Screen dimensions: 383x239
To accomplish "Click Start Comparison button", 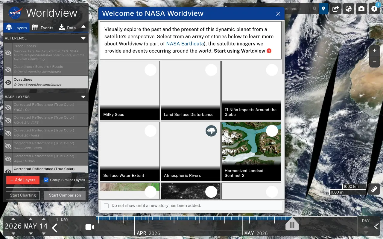I will coord(65,195).
